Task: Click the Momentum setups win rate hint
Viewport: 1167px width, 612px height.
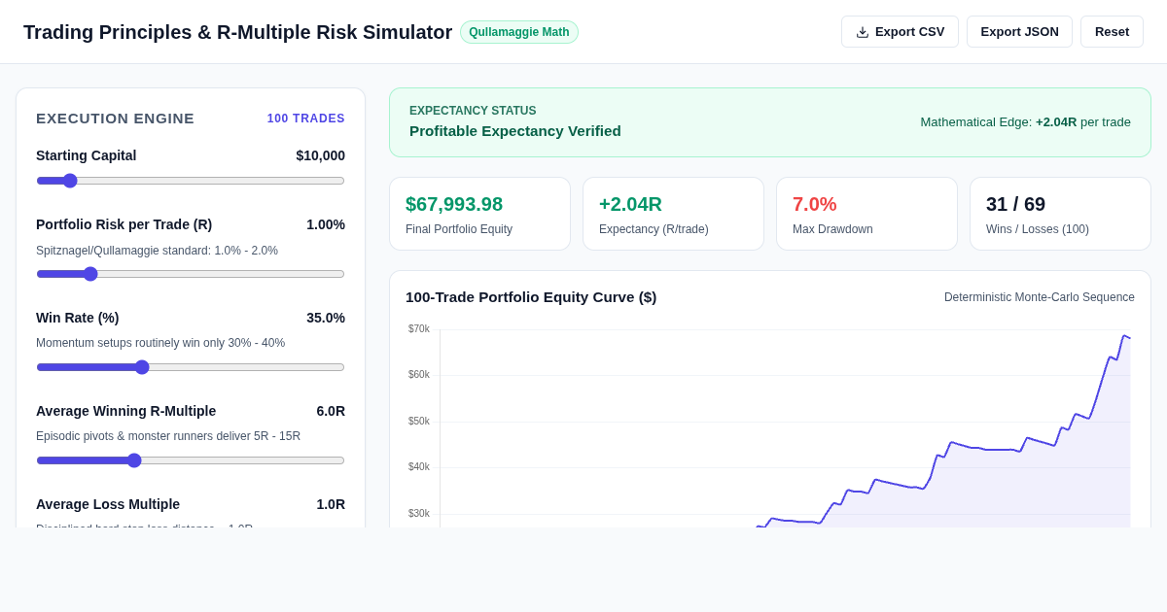Action: point(160,343)
